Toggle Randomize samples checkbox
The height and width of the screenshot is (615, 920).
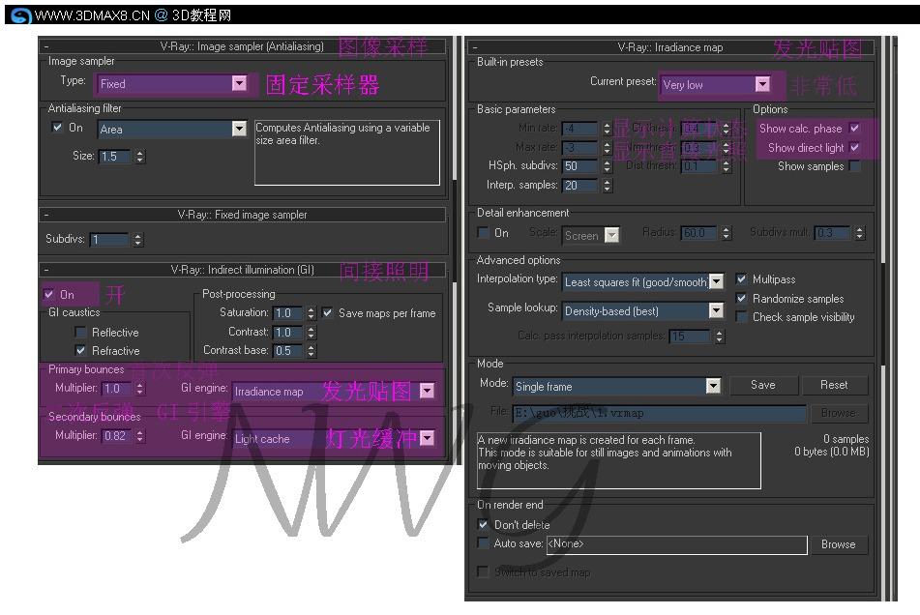[x=742, y=299]
